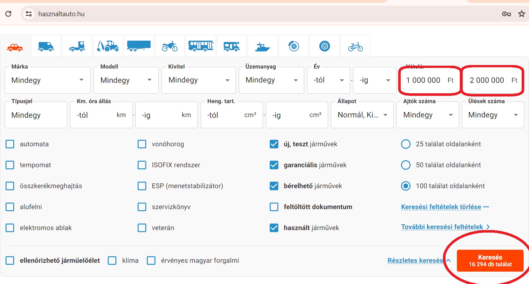Choose the bicycle category icon

[x=355, y=47]
